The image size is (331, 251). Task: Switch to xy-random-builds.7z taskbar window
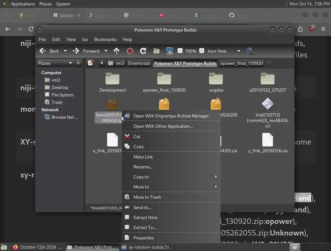pos(146,247)
